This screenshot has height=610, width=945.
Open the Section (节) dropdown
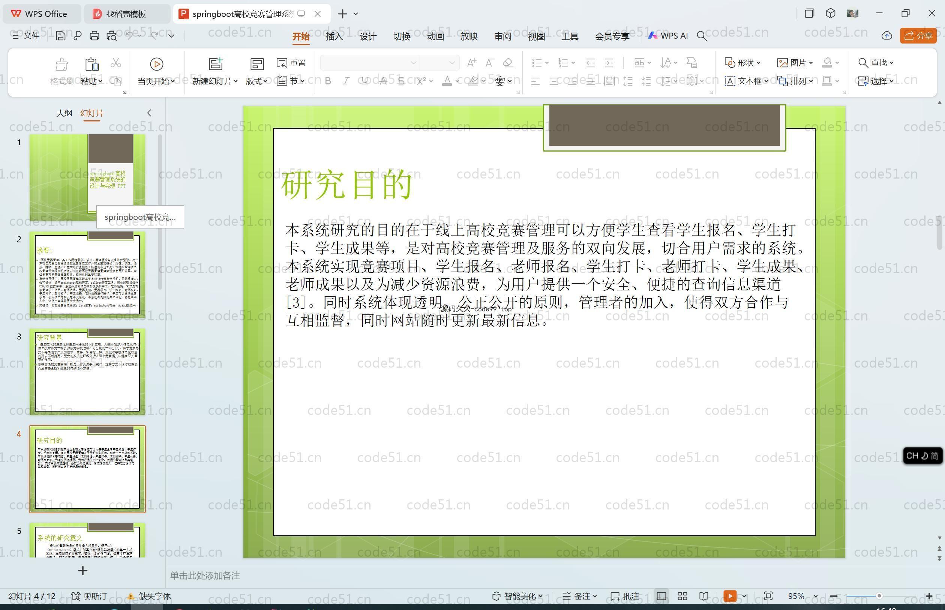(x=291, y=81)
